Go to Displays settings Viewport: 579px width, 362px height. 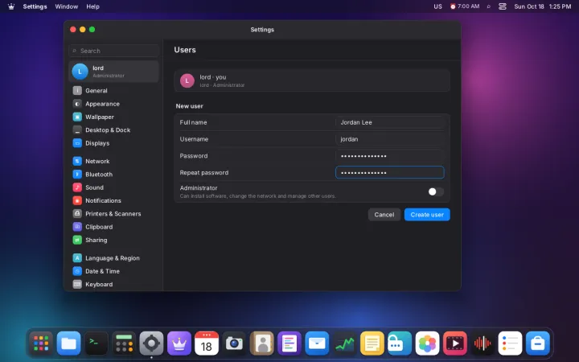(x=113, y=143)
